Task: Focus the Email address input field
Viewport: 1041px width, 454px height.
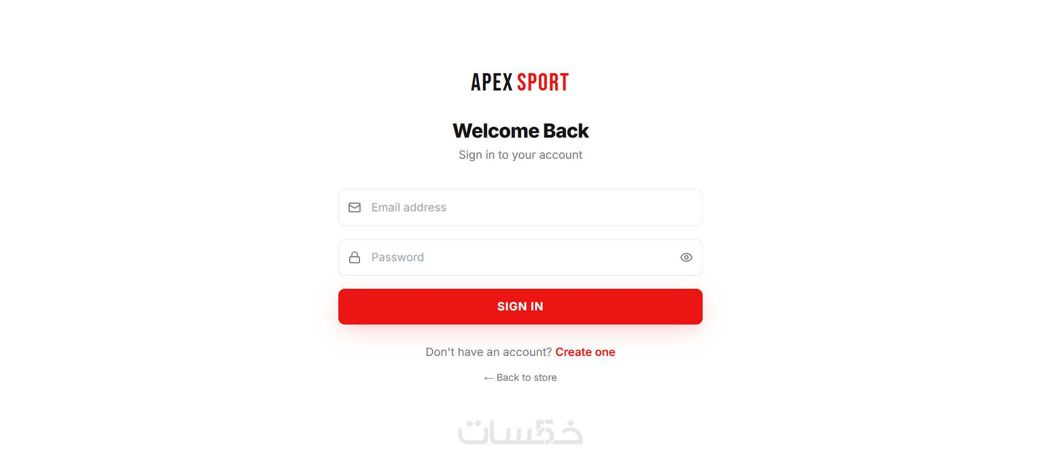Action: point(520,207)
